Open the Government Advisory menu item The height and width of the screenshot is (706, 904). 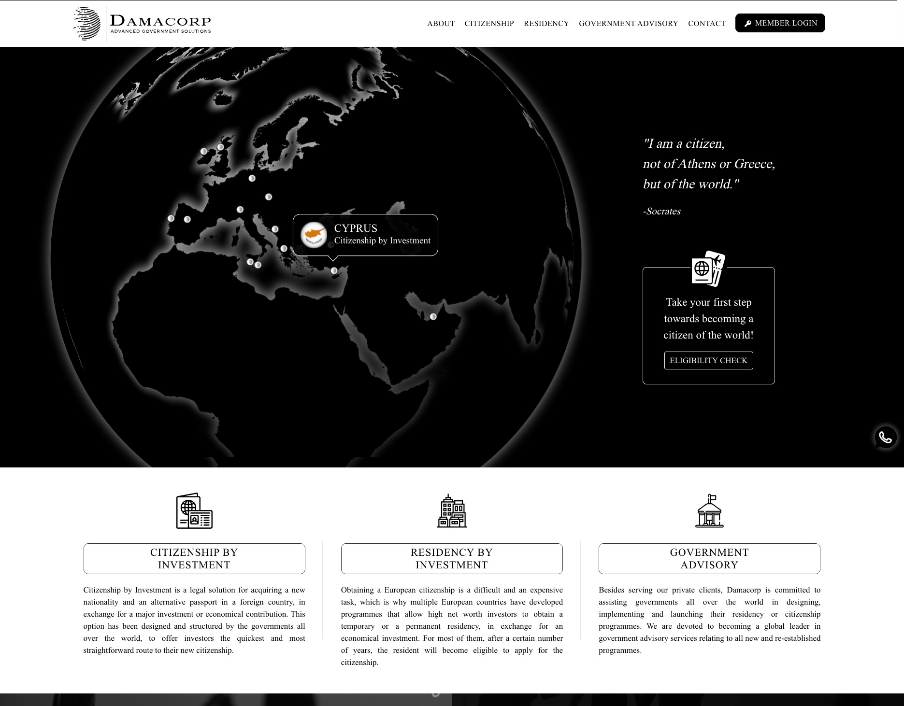click(x=628, y=24)
